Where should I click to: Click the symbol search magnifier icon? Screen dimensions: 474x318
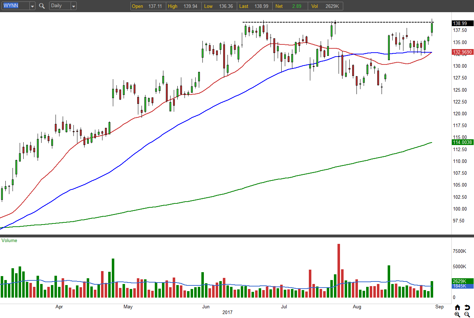click(42, 6)
